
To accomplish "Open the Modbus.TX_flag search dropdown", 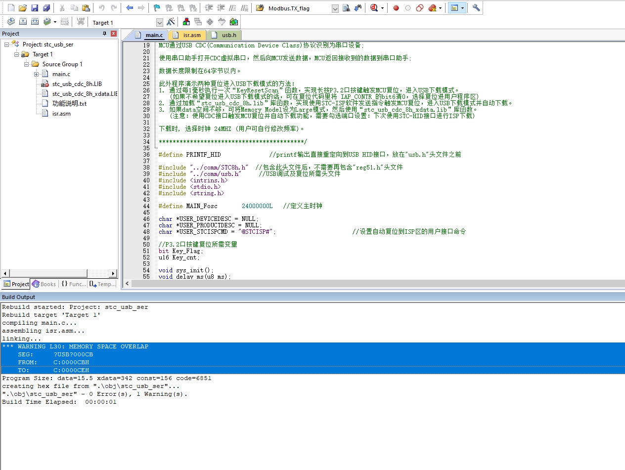I will pos(335,8).
